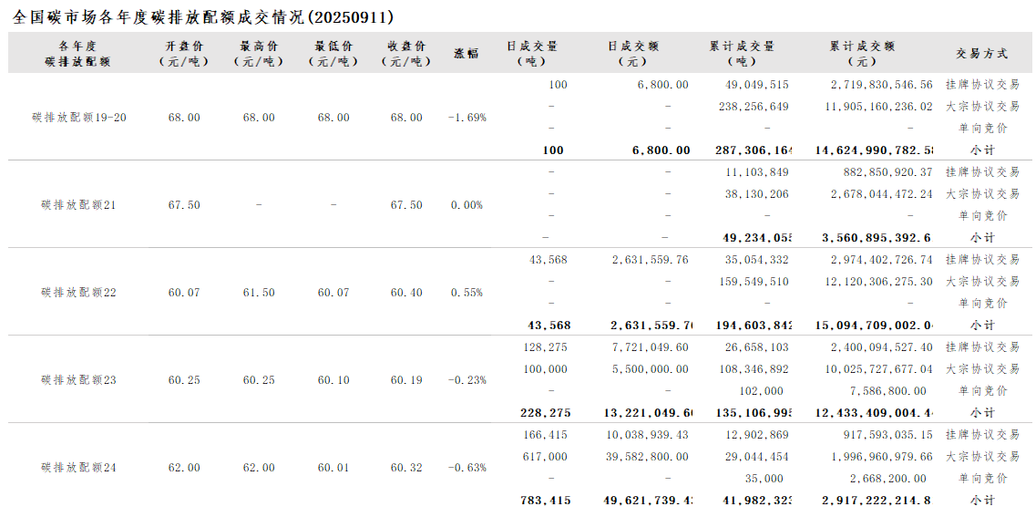Select the 碳排放配额22 row label
Screen dimensions: 1036x517
[x=78, y=293]
